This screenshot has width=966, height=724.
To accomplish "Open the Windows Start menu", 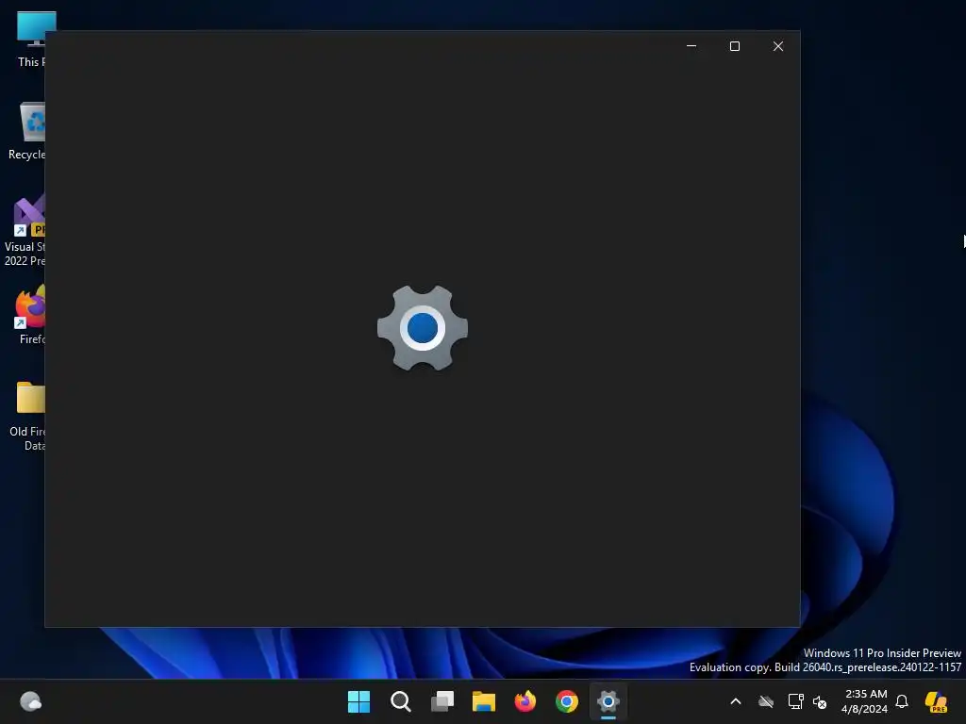I will click(358, 701).
